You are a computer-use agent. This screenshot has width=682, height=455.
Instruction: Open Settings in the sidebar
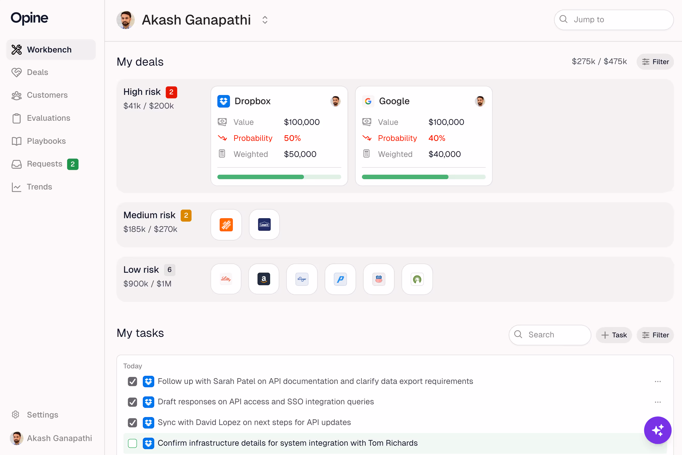(x=42, y=415)
